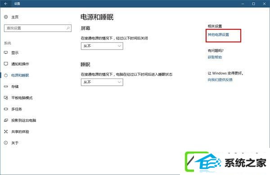Open the 多任务 settings page
The width and height of the screenshot is (270, 175).
point(17,109)
